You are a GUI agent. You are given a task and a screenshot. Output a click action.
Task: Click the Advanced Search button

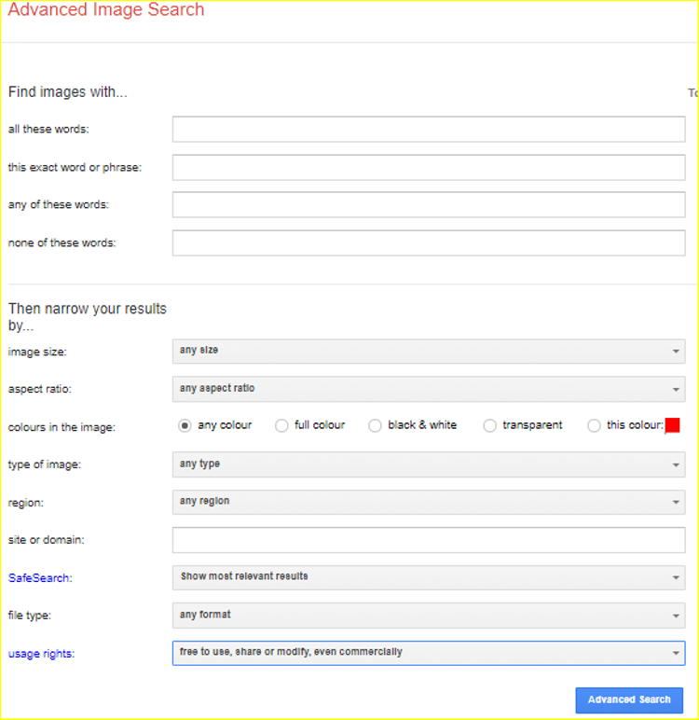click(x=629, y=699)
